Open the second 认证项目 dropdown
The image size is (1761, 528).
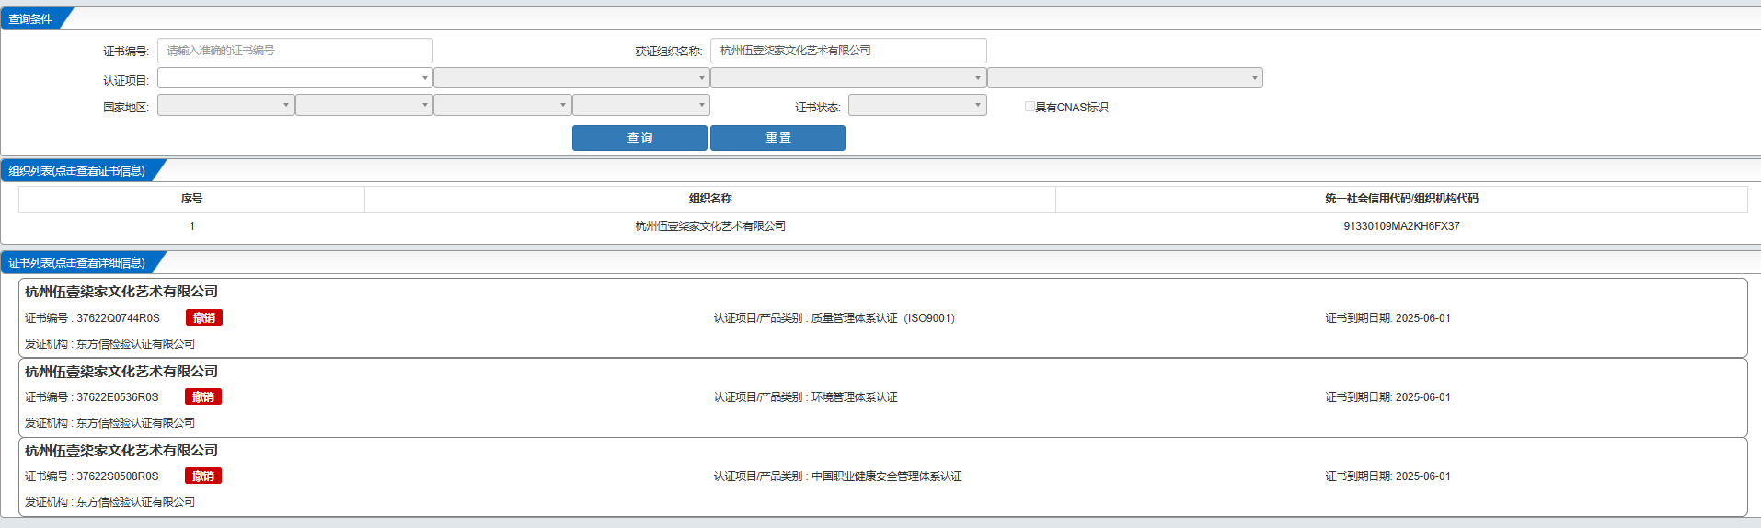[x=571, y=78]
